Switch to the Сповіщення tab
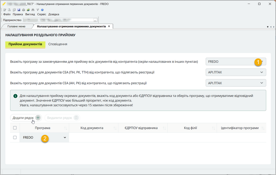The height and width of the screenshot is (175, 276). (58, 44)
